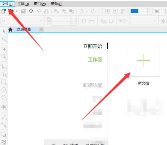Viewport: 167px width, 145px height.
Task: Click the Paste toolbar icon
Action: (x=71, y=11)
